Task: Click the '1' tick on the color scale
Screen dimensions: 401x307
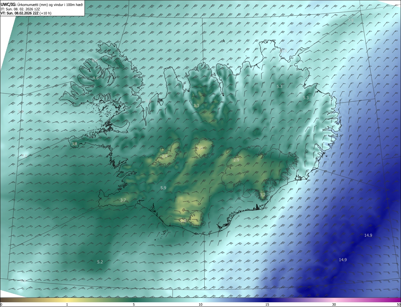Action: (x=67, y=304)
